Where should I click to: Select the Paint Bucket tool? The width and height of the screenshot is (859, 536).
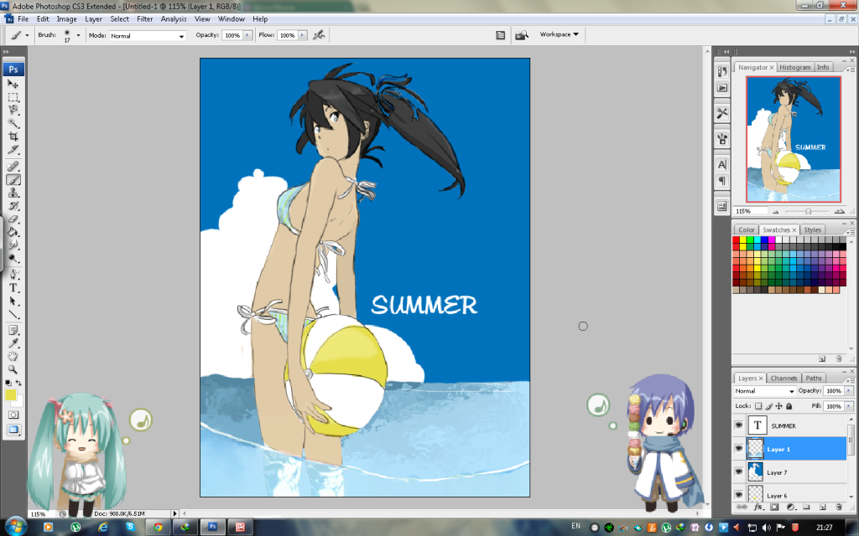(x=13, y=233)
